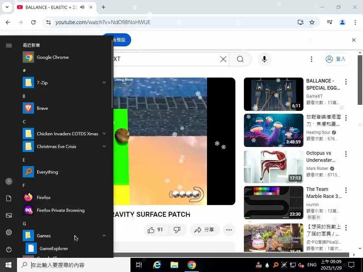This screenshot has height=272, width=363.
Task: Open Octopus vs Underwater video thumbnail
Action: click(x=274, y=166)
